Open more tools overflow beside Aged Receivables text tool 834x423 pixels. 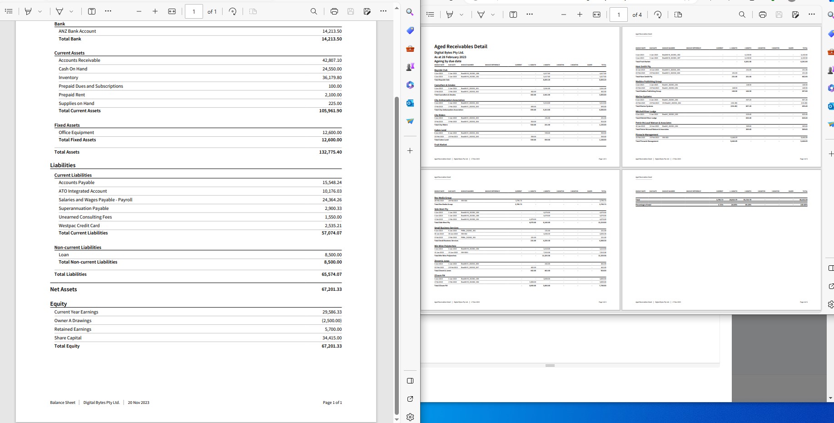coord(530,15)
